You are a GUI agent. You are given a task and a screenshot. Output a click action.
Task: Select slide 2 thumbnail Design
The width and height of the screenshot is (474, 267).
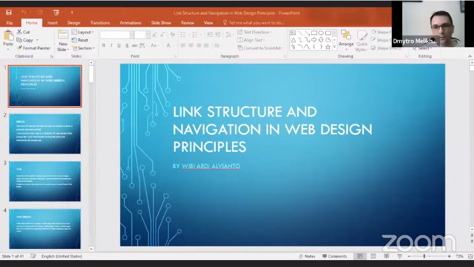45,134
